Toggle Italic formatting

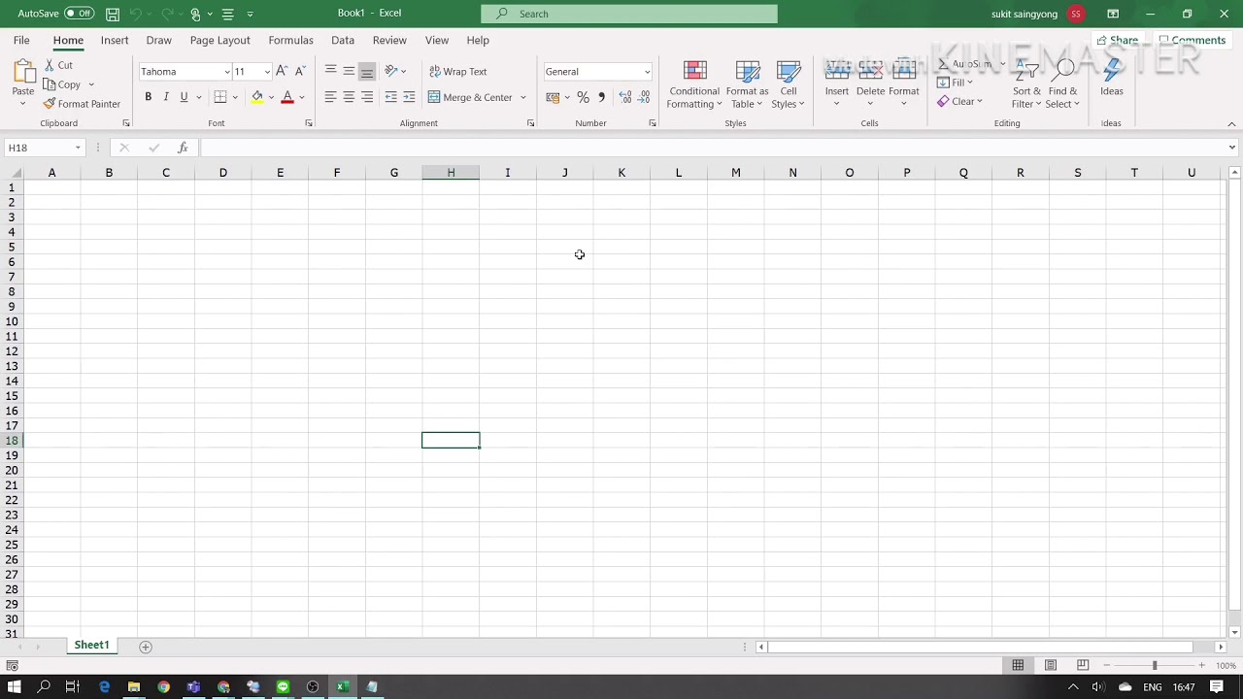tap(166, 97)
